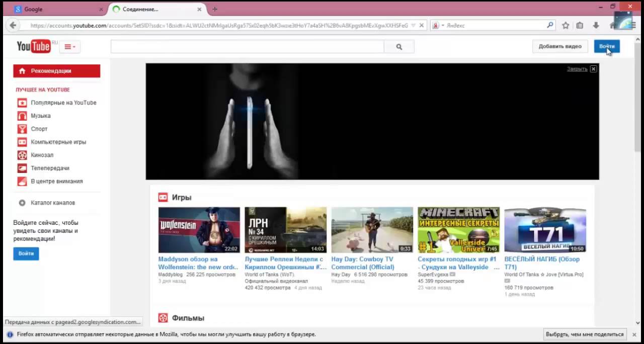644x344 pixels.
Task: Click the Закрыть link above banner
Action: click(x=577, y=69)
